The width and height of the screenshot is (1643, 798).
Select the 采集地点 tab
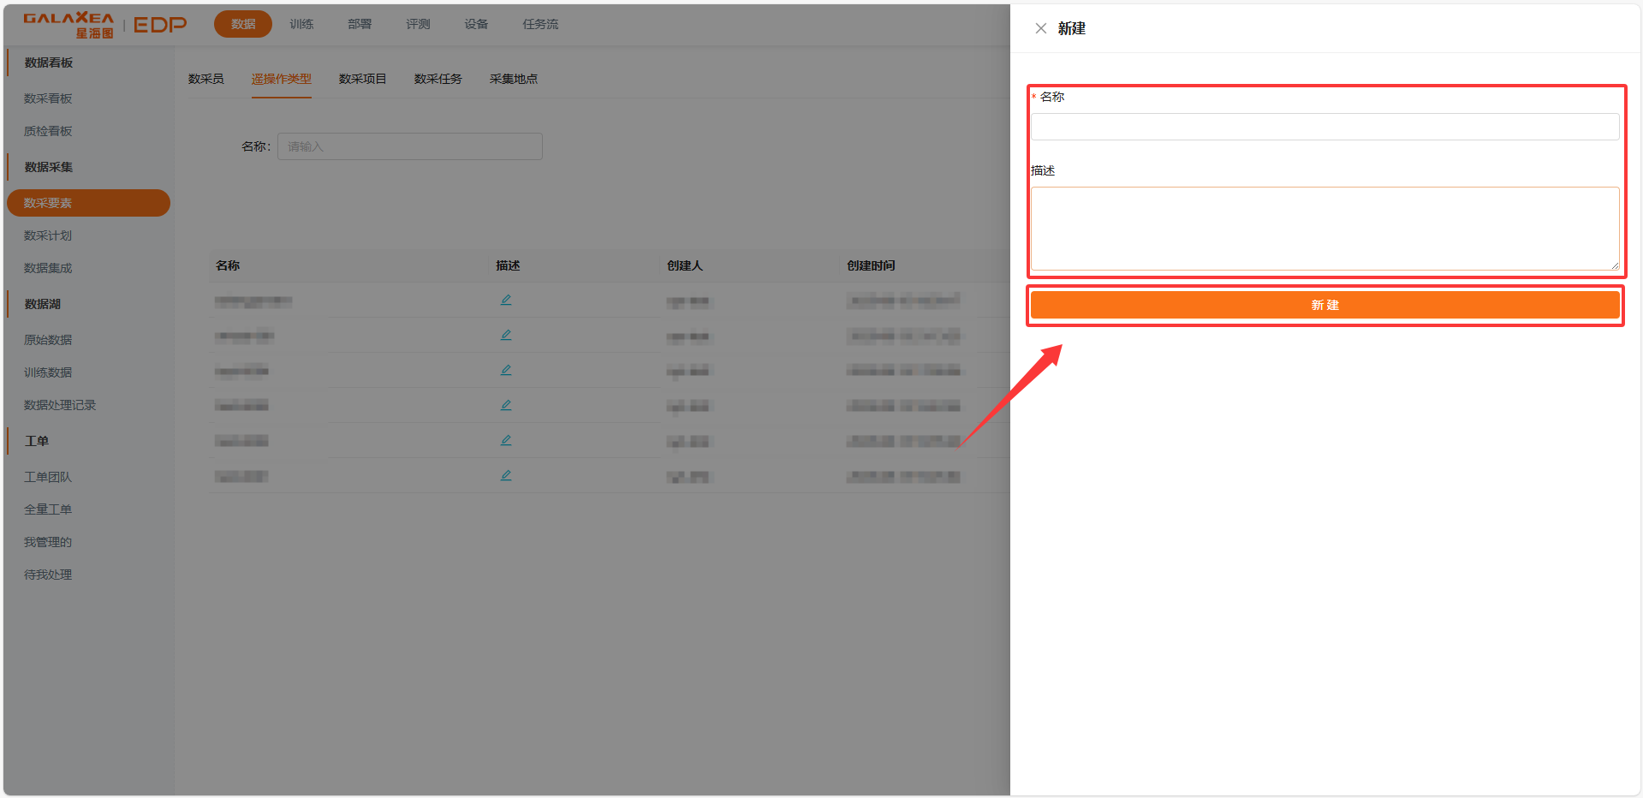click(513, 79)
